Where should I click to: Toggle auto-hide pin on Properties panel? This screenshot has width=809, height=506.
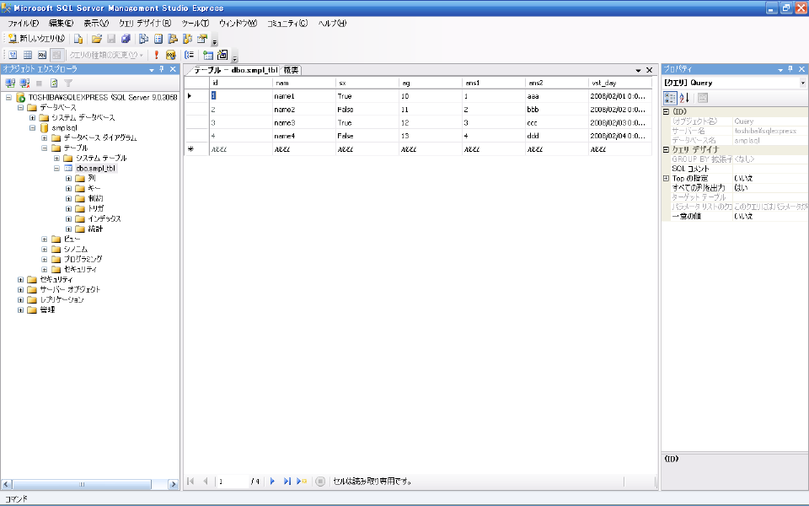(x=790, y=69)
